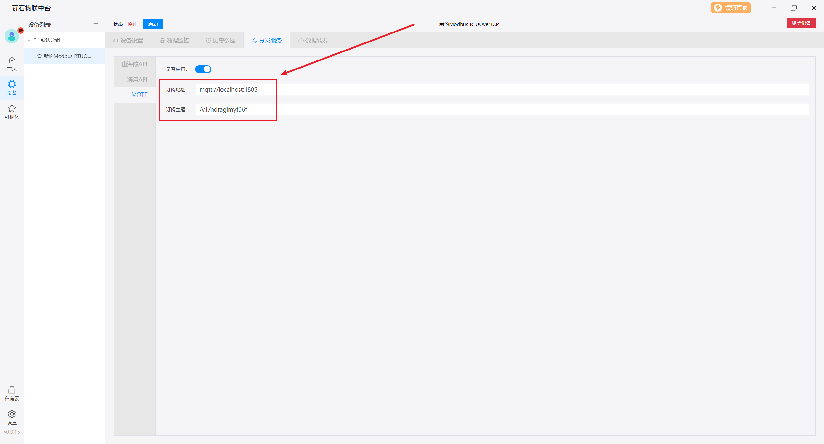The image size is (824, 444).
Task: Toggle the 是否启用 switch off
Action: (203, 69)
